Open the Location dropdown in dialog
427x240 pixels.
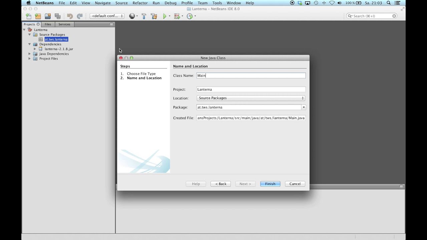[251, 98]
